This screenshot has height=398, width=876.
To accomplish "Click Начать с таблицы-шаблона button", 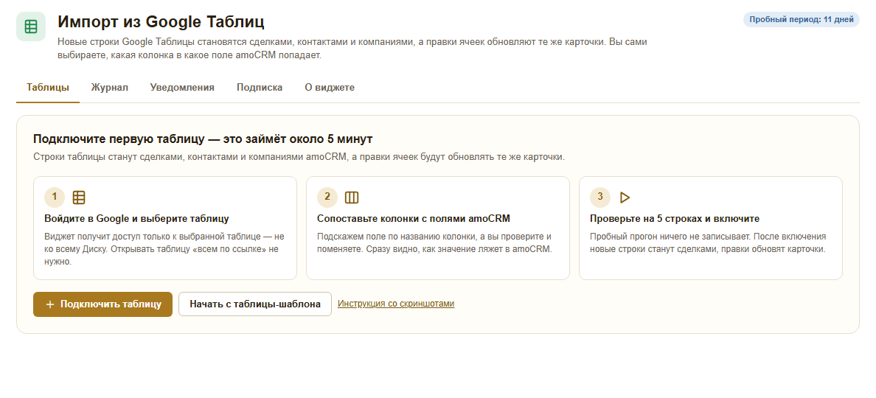I will (x=255, y=304).
